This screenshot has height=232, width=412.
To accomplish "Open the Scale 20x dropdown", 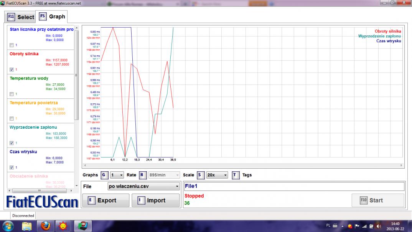I will point(217,175).
